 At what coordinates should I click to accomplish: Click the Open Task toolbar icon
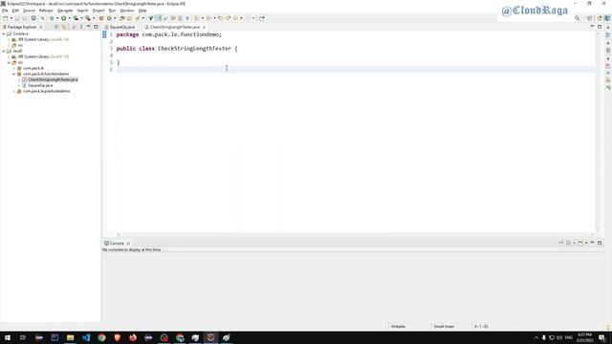(x=130, y=18)
